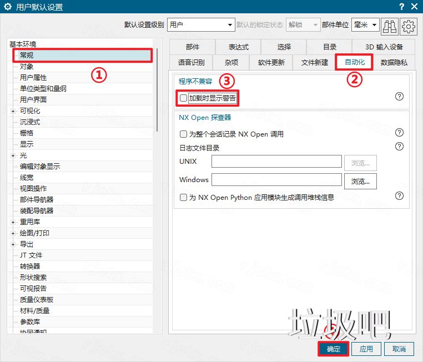Click help icon beside 日志文件目录
The image size is (423, 362).
[x=399, y=147]
